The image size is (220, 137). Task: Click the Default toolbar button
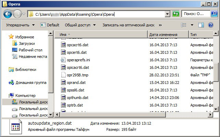tap(50, 25)
